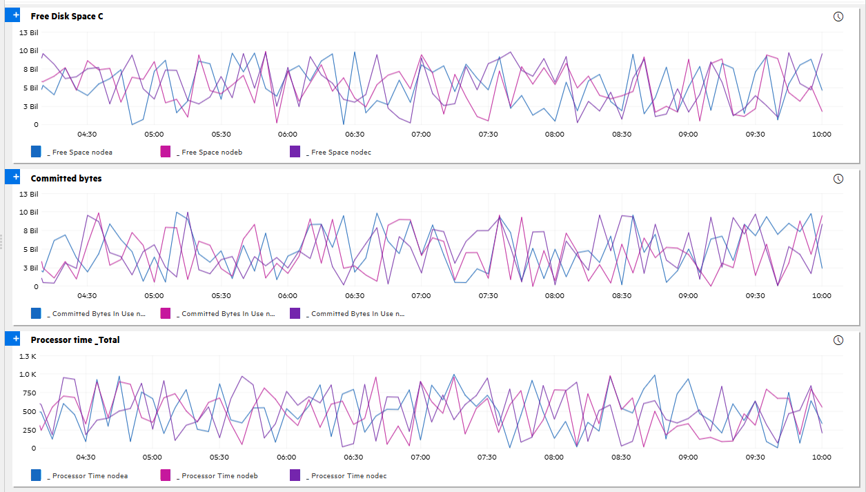Click the clock icon on the Committed bytes chart
866x492 pixels.
(x=838, y=177)
